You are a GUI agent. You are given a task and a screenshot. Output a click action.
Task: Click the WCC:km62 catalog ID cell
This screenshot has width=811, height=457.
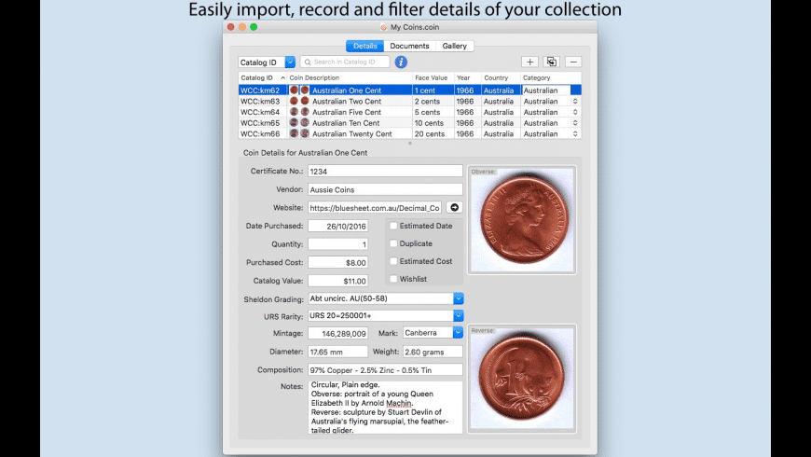point(260,90)
